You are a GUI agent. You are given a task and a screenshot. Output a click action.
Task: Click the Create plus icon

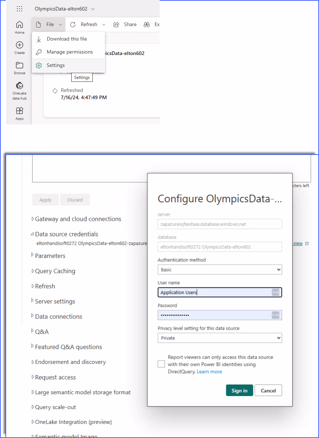[20, 45]
